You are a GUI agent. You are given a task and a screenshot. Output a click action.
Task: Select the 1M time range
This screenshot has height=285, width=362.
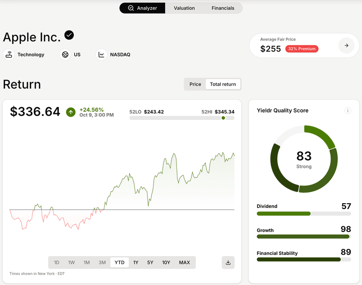86,262
